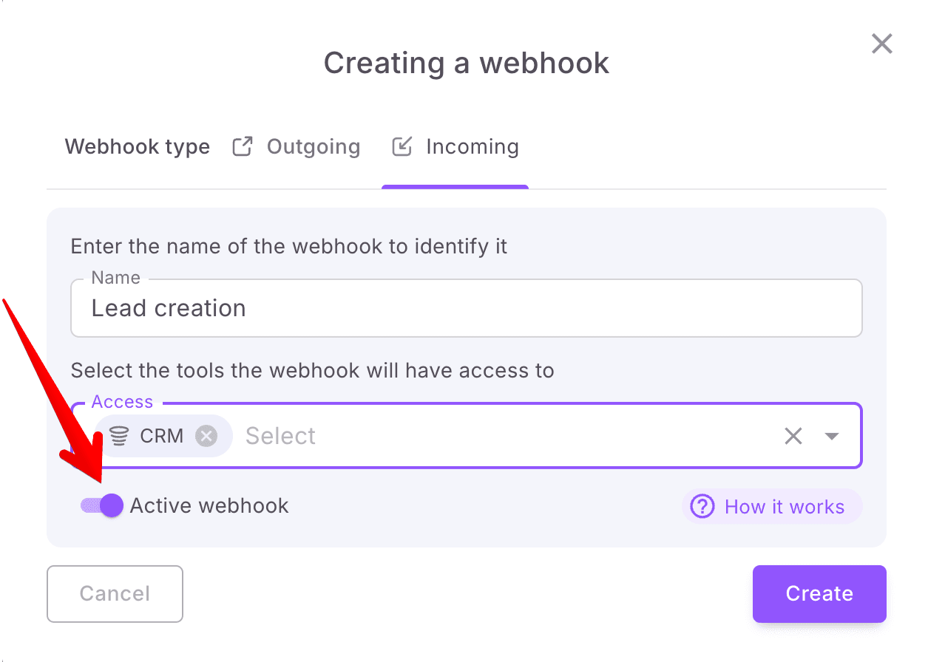Click the Webhook type label
The image size is (928, 662).
(x=138, y=147)
